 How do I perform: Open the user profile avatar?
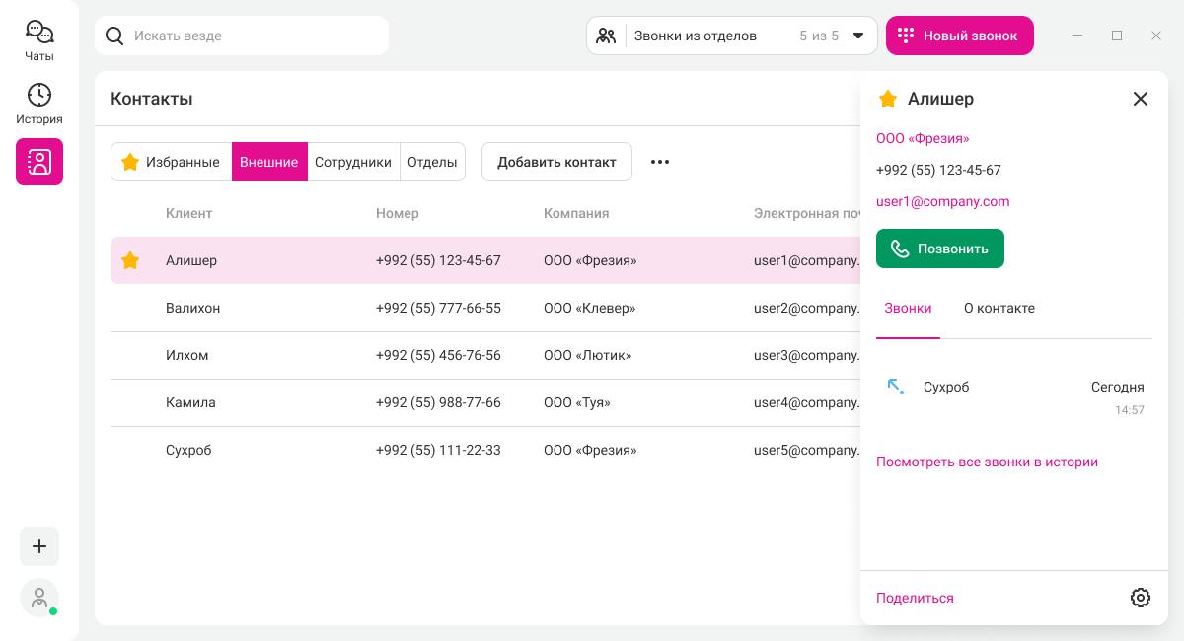39,598
